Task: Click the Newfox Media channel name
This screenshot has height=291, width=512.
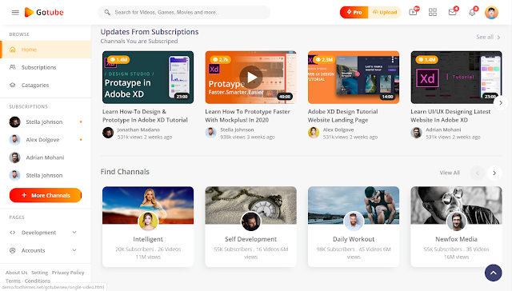Action: click(x=456, y=239)
